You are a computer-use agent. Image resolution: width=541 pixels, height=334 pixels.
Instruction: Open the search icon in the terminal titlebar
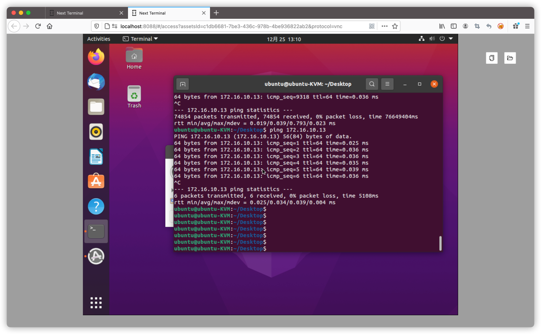click(x=372, y=84)
